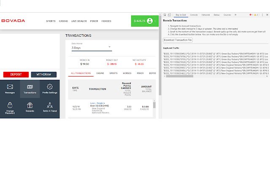Click the last captured traffic line
This screenshot has width=270, height=169.
pyautogui.click(x=216, y=74)
